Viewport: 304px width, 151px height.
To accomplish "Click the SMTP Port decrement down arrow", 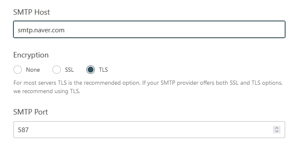I will (277, 131).
